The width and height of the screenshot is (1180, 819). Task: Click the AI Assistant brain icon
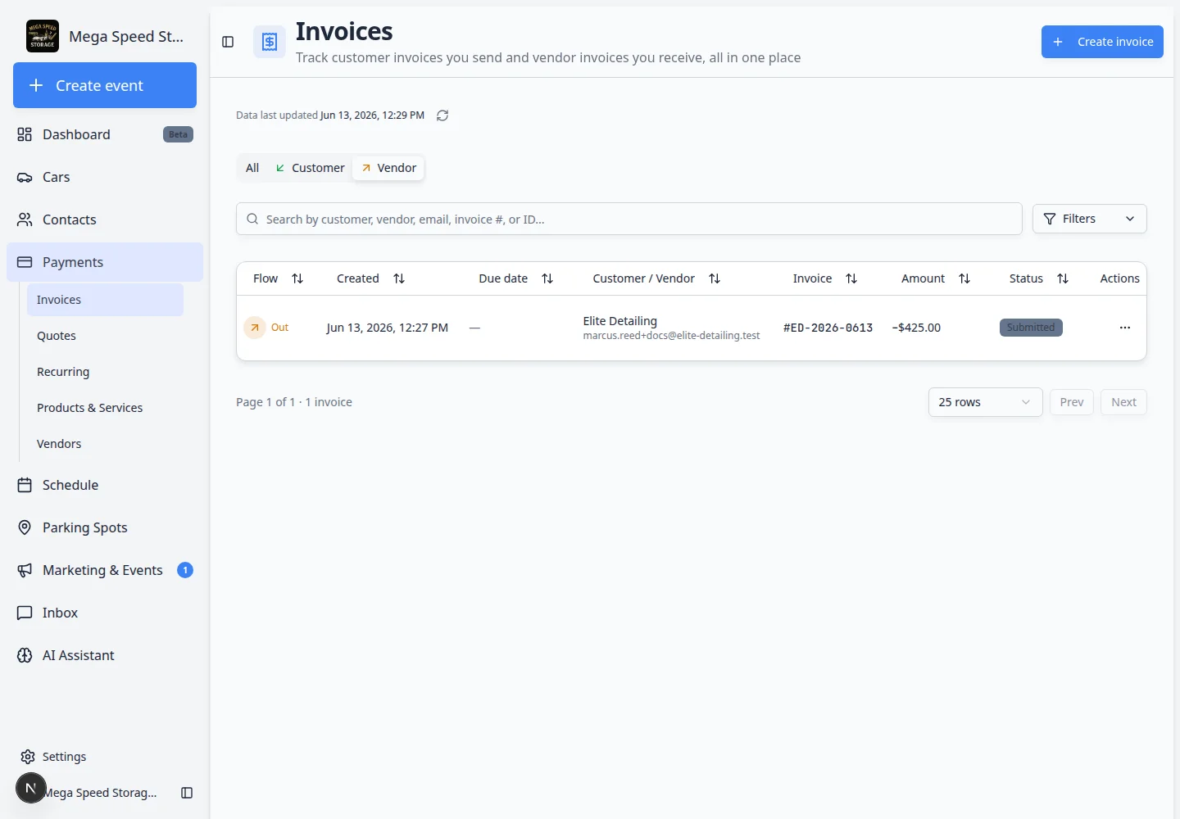[25, 655]
